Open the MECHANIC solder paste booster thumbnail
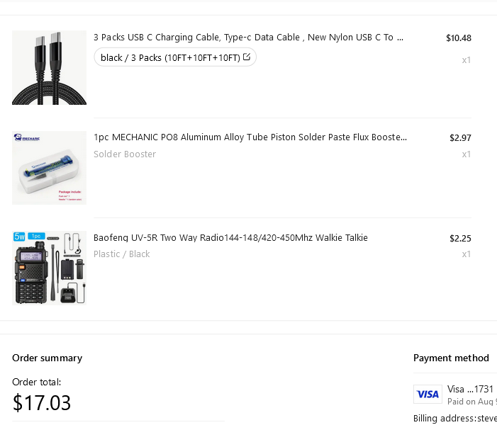The width and height of the screenshot is (497, 425). [49, 168]
